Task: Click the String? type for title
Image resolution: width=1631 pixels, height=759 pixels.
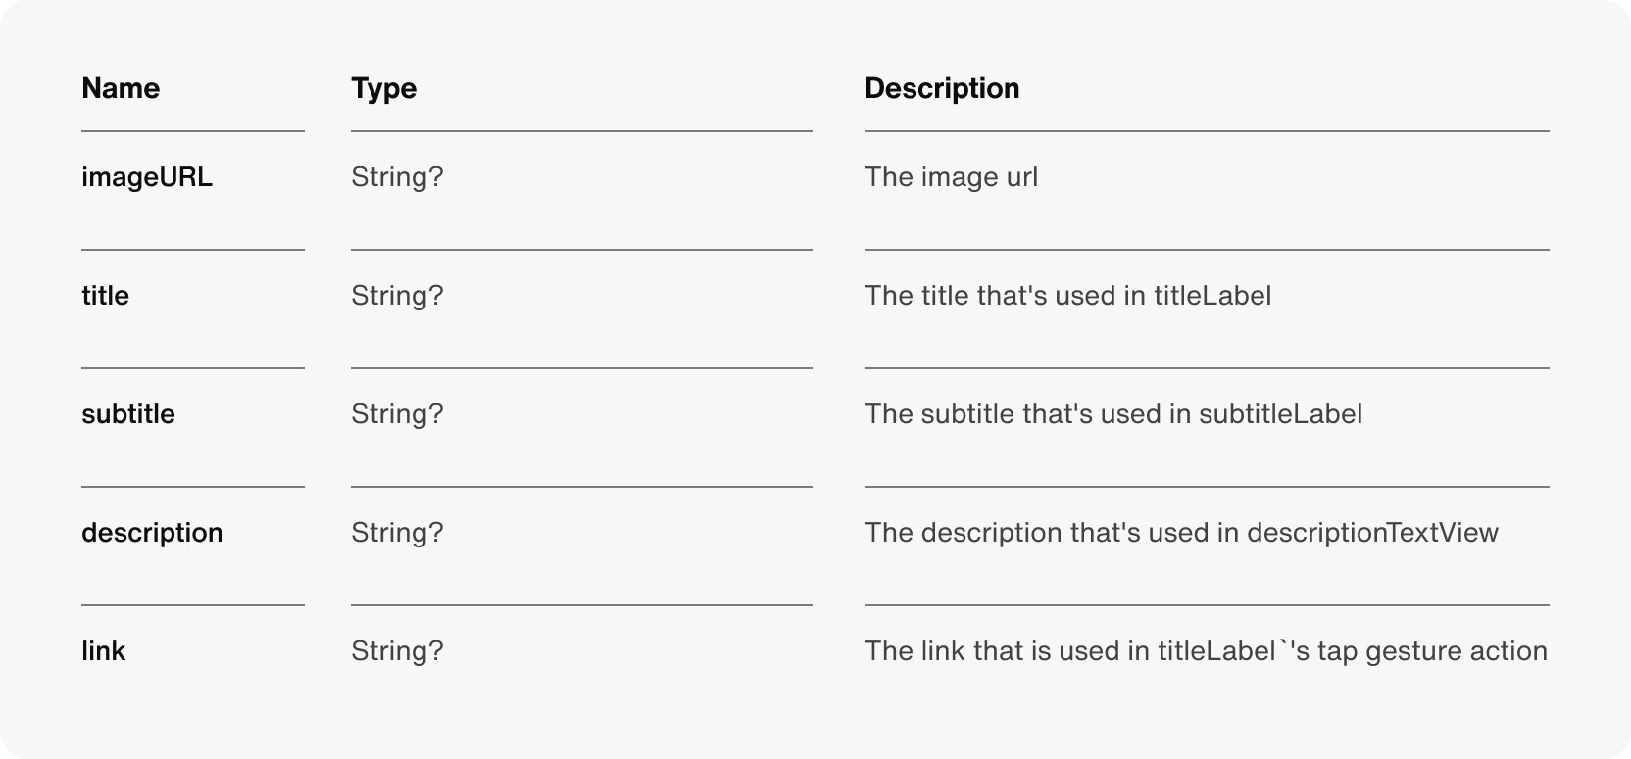Action: 397,296
